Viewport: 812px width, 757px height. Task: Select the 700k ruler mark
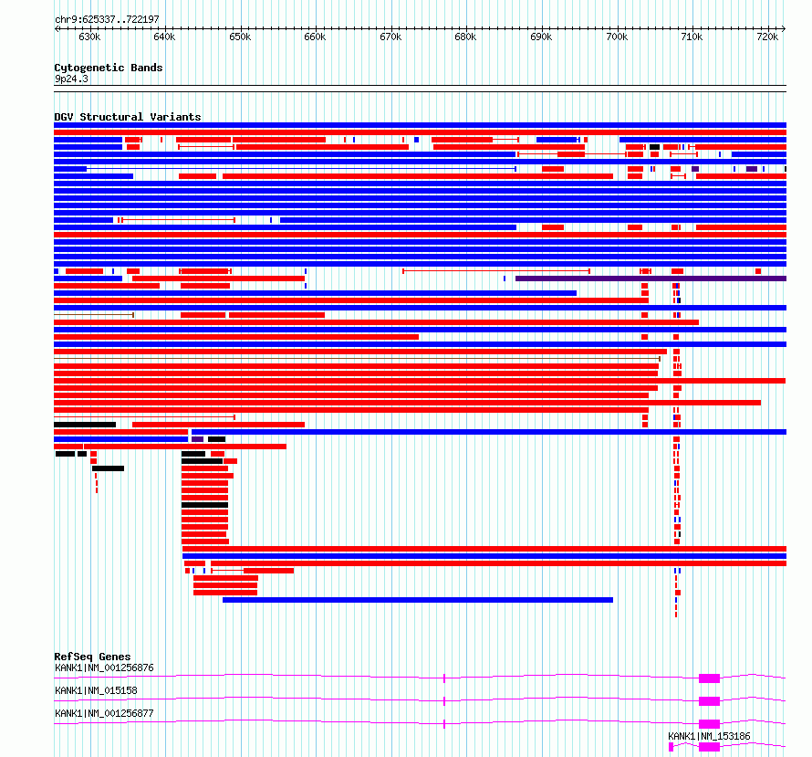click(618, 37)
